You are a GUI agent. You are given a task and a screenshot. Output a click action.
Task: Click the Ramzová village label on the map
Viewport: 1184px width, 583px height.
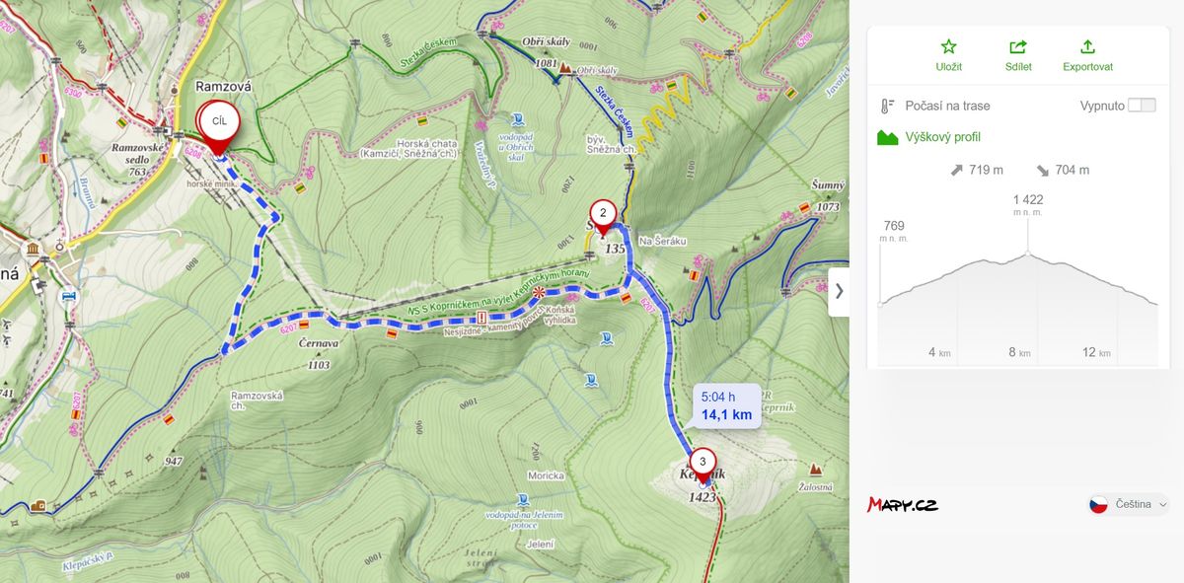[x=224, y=87]
